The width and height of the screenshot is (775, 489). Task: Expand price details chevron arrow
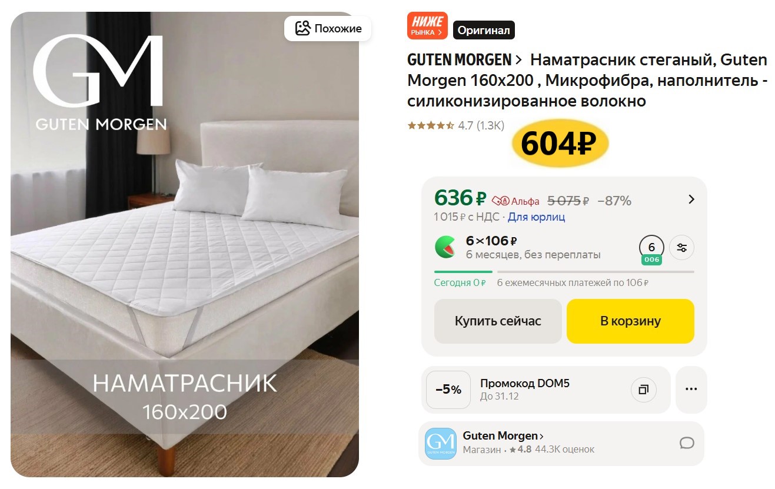[691, 199]
